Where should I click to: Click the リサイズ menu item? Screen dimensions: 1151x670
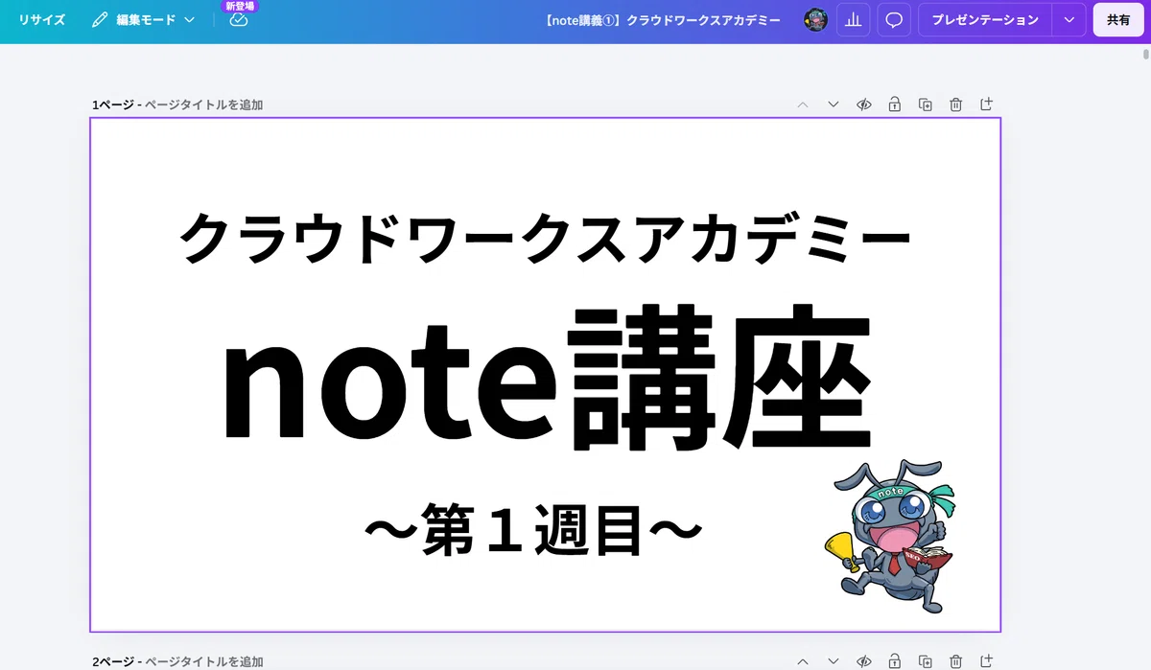tap(42, 20)
